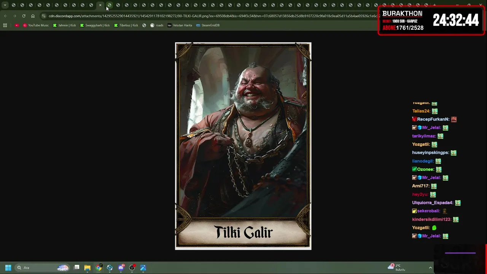Open the apps grid in bookmarks bar

[x=5, y=25]
